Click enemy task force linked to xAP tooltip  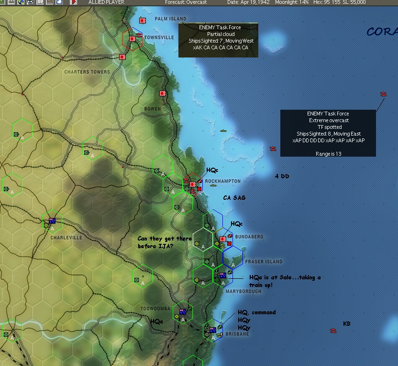pos(384,94)
